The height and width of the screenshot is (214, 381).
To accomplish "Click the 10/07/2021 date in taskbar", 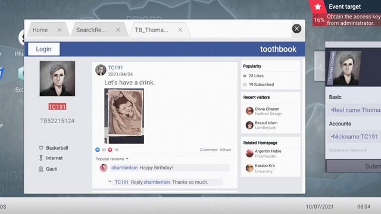I will point(320,207).
